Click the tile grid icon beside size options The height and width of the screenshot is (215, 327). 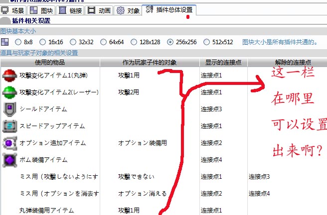coord(5,42)
